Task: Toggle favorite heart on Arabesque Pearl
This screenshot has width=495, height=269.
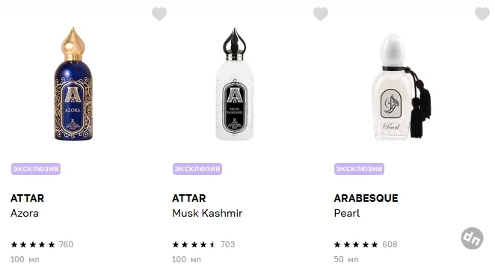Action: point(482,14)
